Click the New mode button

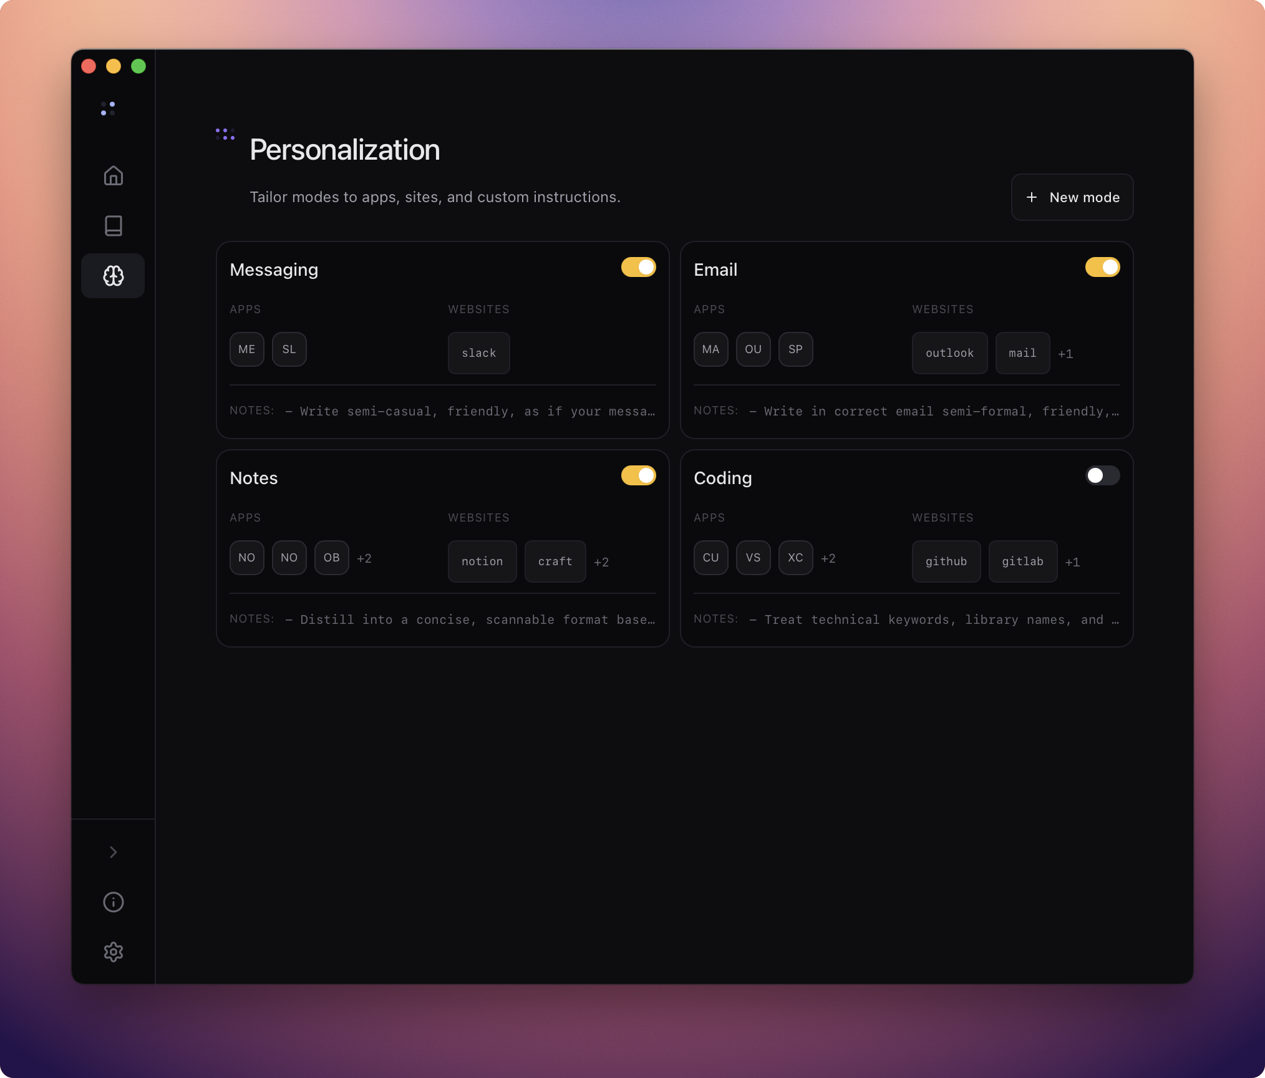point(1072,197)
